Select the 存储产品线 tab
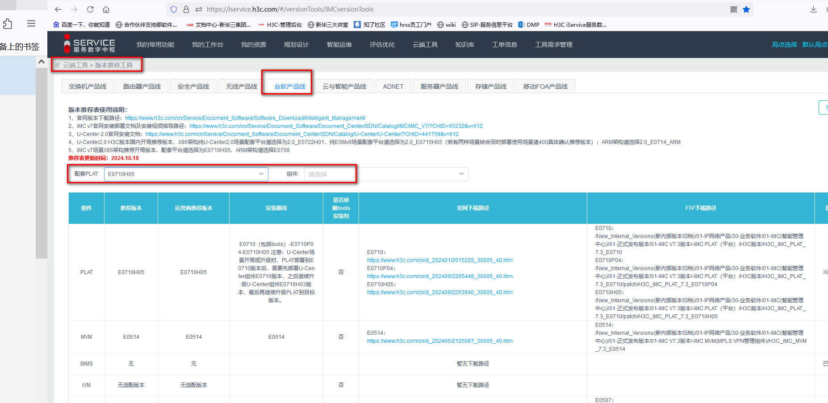This screenshot has width=828, height=403. (x=491, y=86)
